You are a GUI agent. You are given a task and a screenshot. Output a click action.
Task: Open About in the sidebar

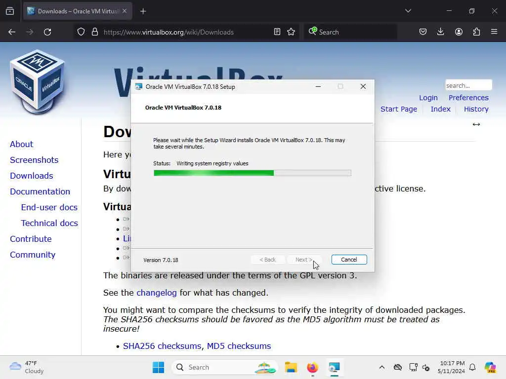[x=22, y=144]
